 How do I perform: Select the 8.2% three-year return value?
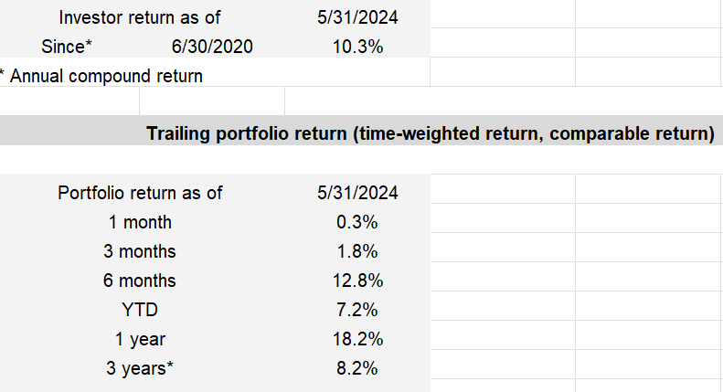[x=357, y=368]
